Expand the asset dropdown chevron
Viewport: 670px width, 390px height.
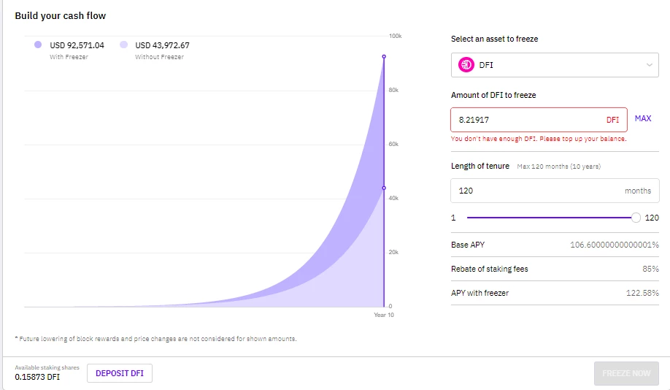(649, 65)
